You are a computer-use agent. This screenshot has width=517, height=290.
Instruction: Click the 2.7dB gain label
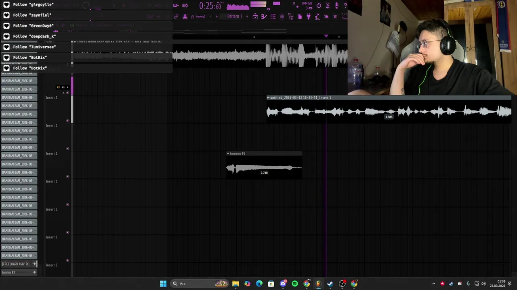[x=264, y=172]
